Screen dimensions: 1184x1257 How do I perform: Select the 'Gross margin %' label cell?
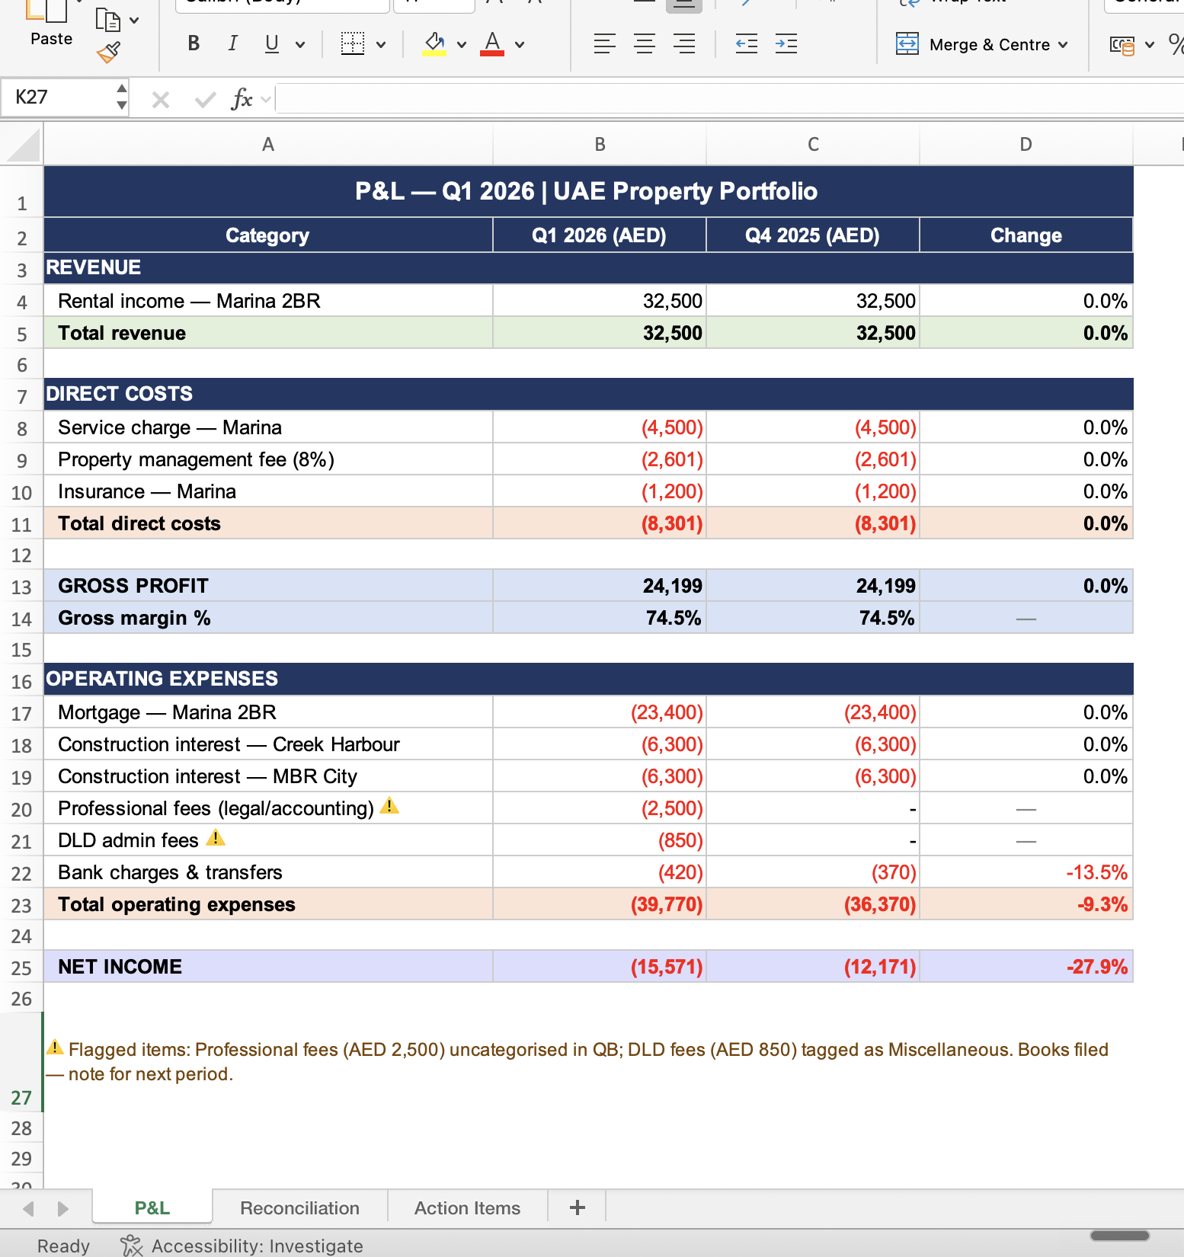point(268,618)
